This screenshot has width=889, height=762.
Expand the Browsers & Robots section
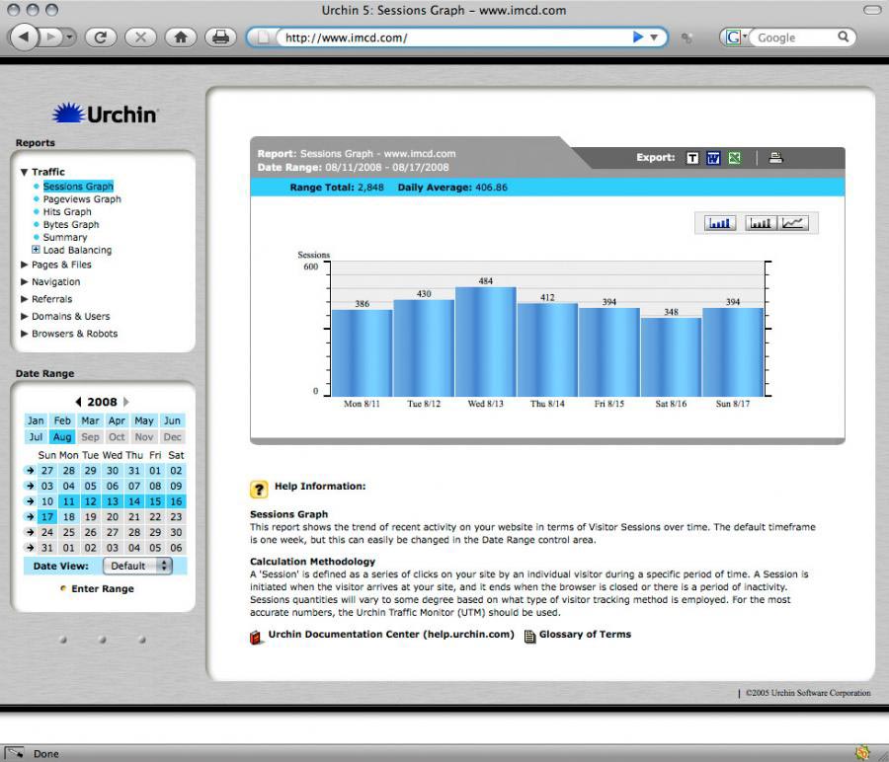pyautogui.click(x=25, y=334)
